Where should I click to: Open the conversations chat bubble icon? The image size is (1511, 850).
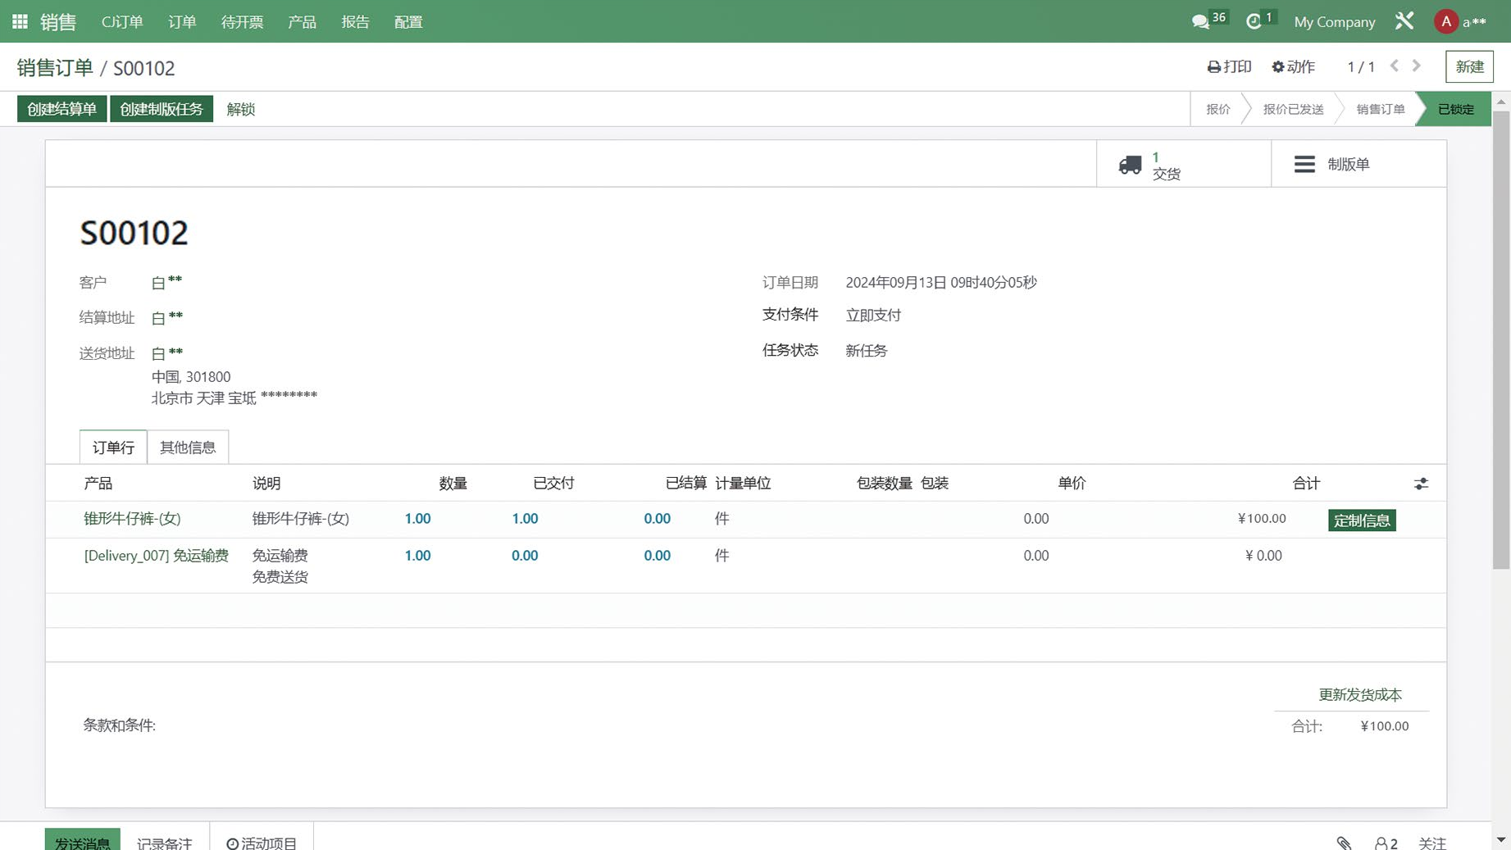pyautogui.click(x=1200, y=21)
